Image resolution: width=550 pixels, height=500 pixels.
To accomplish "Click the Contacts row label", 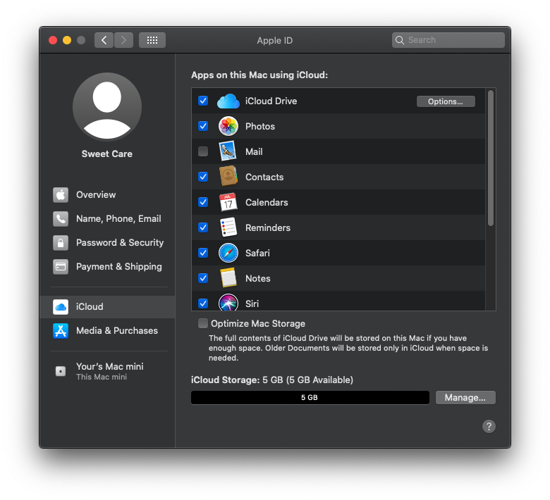I will coord(264,177).
